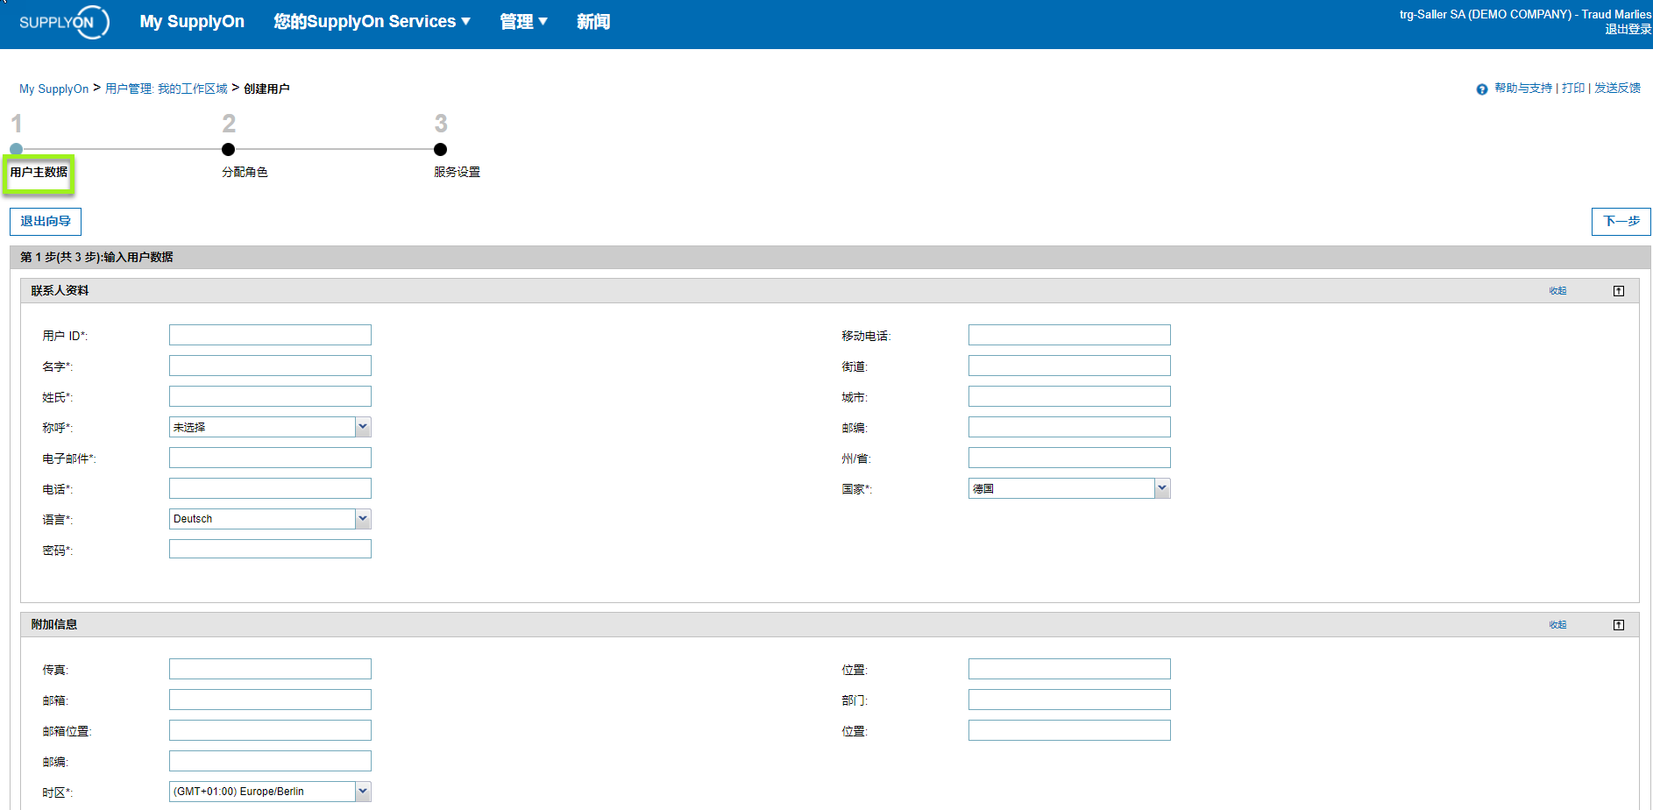This screenshot has height=810, width=1653.
Task: Click 退出登录 to log out
Action: coord(1628,30)
